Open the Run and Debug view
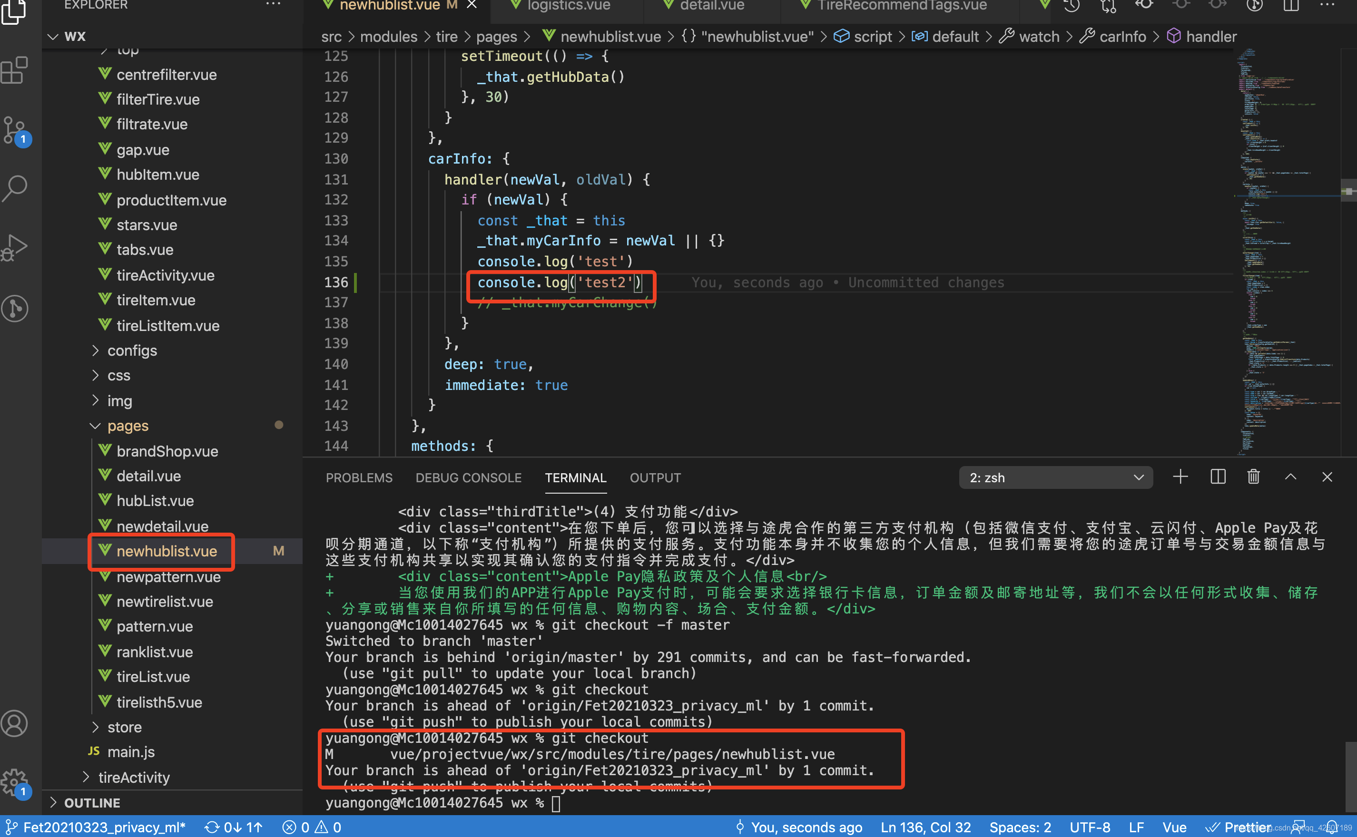Viewport: 1357px width, 837px height. (15, 247)
